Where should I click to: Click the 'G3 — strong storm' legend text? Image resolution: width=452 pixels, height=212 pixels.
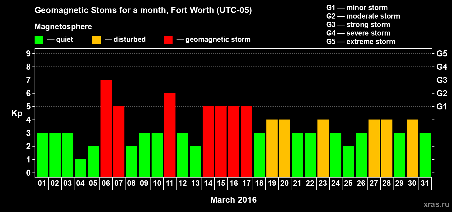click(x=358, y=25)
